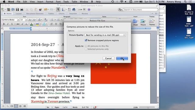
Task: Insert a Shape from the ribbon
Action: pyautogui.click(x=135, y=22)
